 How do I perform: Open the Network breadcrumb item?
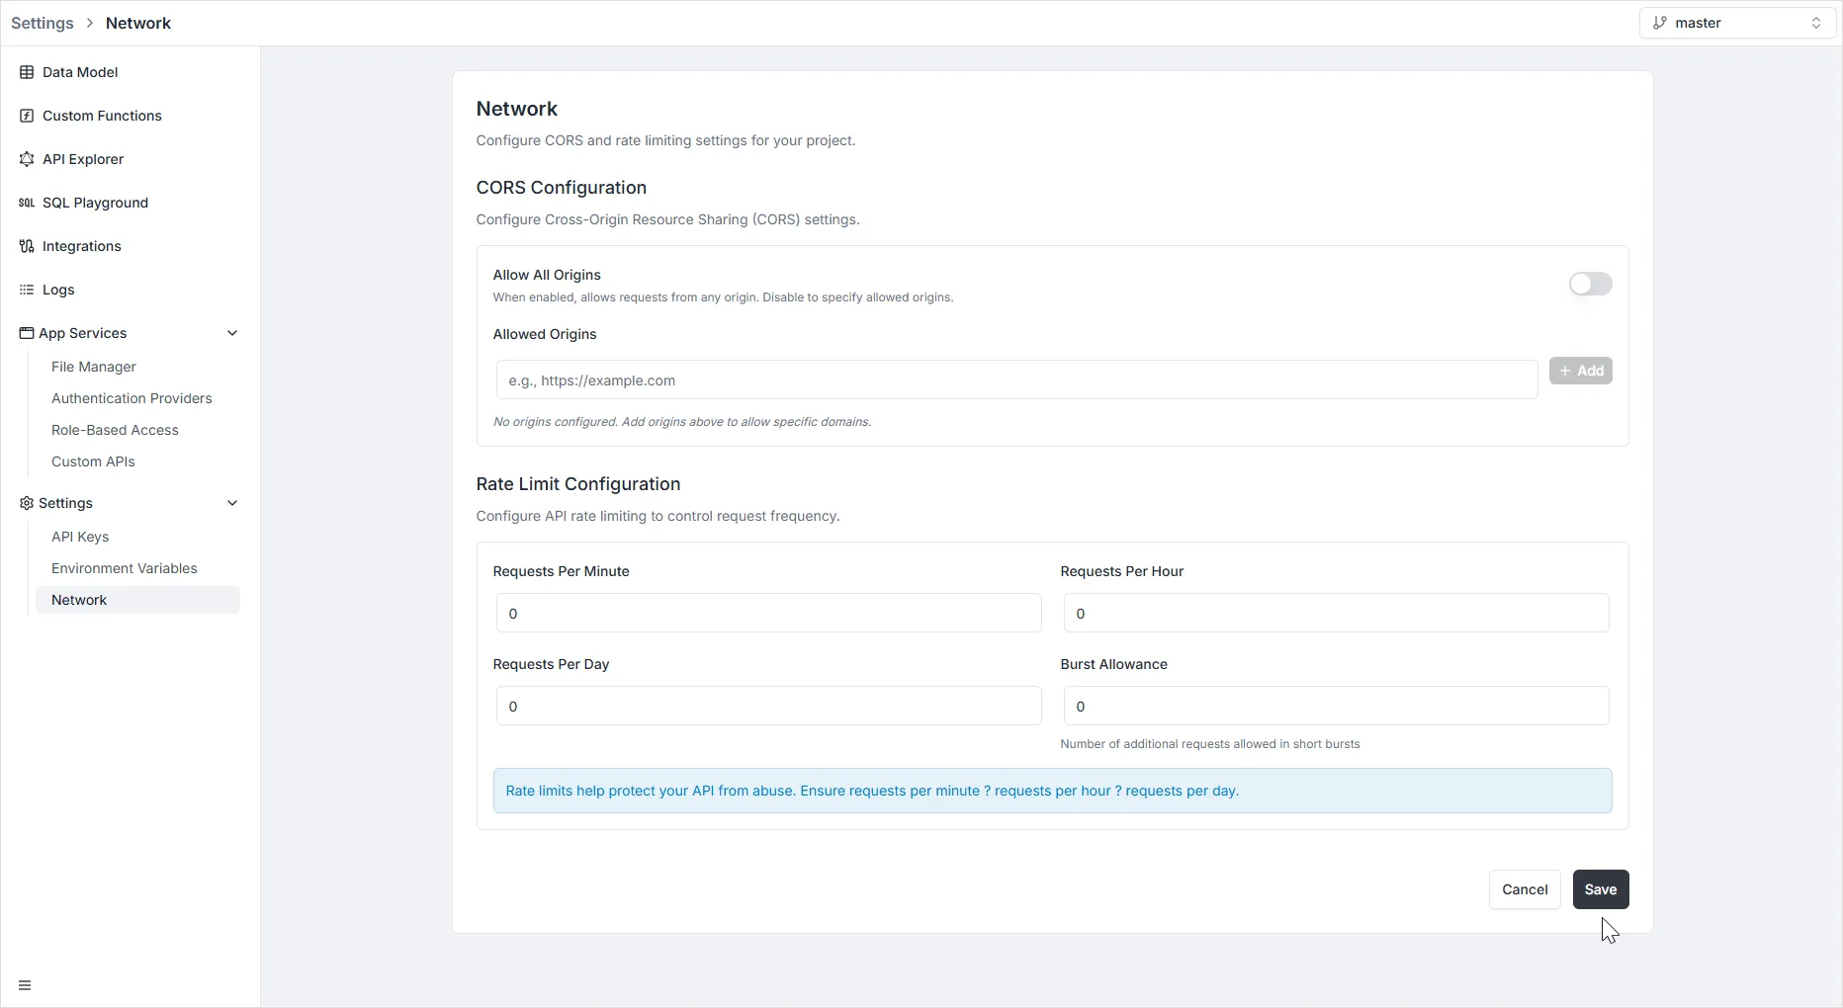click(137, 22)
